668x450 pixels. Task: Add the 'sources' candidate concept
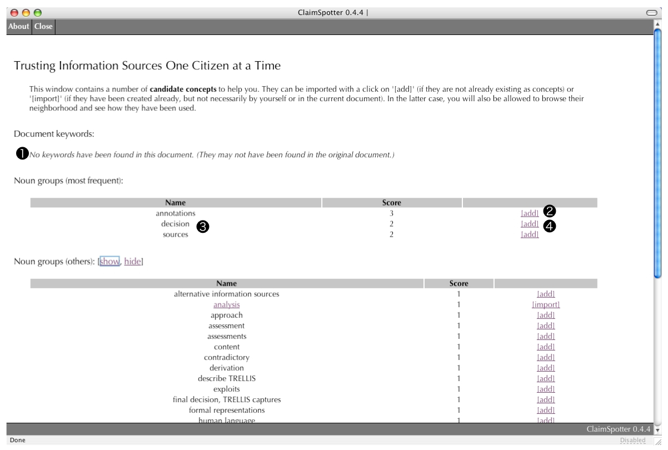pos(530,234)
